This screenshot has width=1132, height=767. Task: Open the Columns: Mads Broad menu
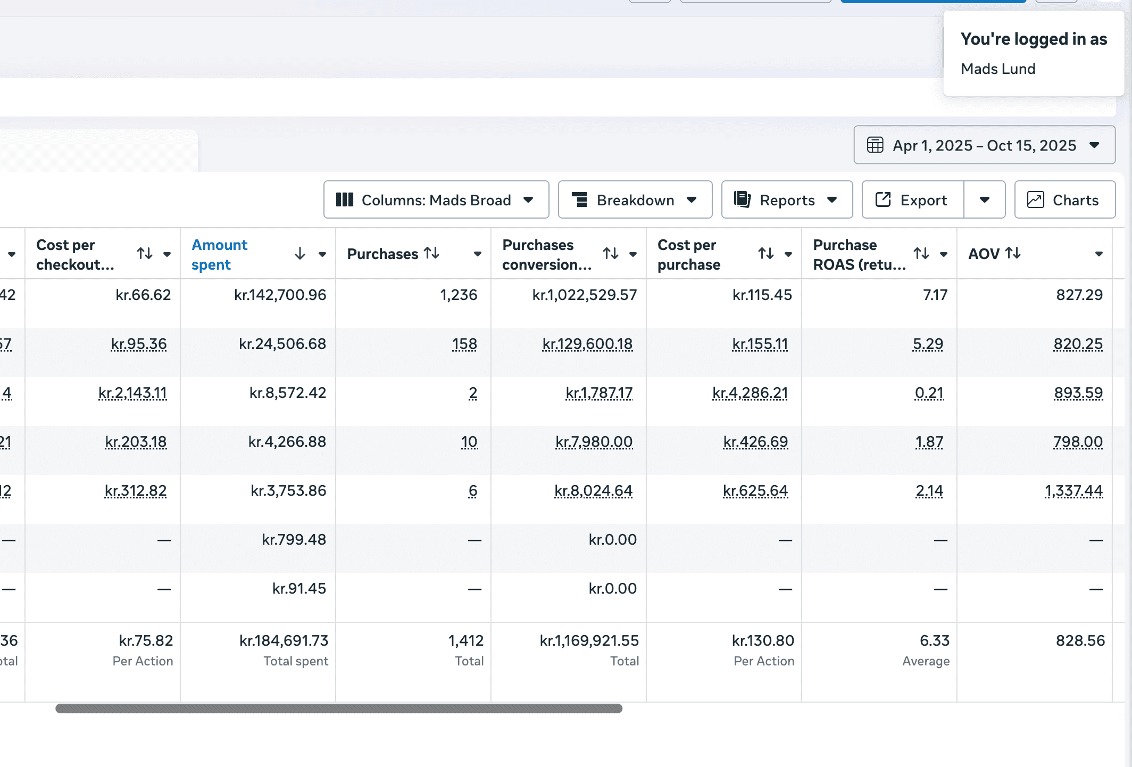pos(436,200)
